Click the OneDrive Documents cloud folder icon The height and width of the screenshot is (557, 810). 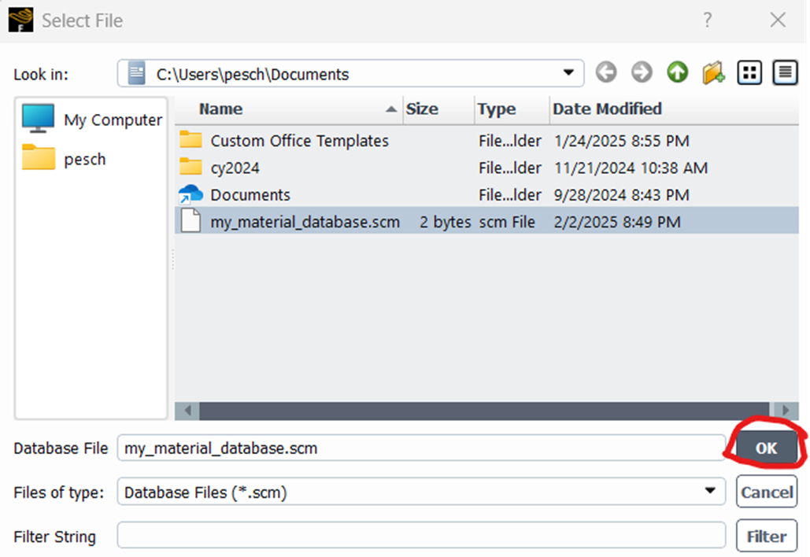click(x=191, y=194)
